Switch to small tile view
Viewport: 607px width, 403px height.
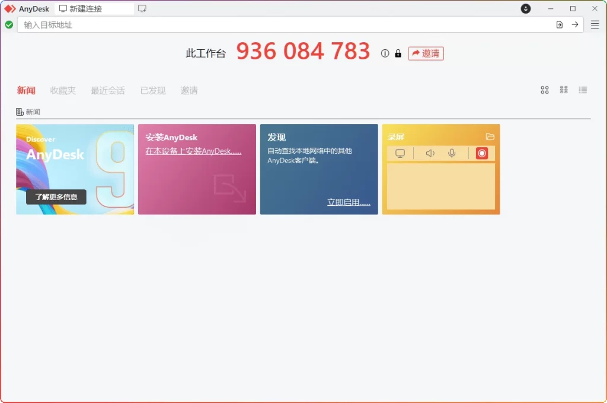tap(564, 90)
